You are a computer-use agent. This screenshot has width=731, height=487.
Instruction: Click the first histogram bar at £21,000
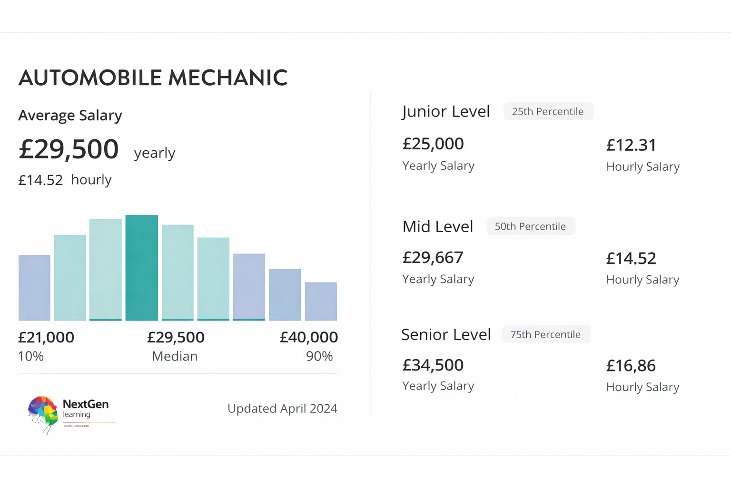(34, 288)
